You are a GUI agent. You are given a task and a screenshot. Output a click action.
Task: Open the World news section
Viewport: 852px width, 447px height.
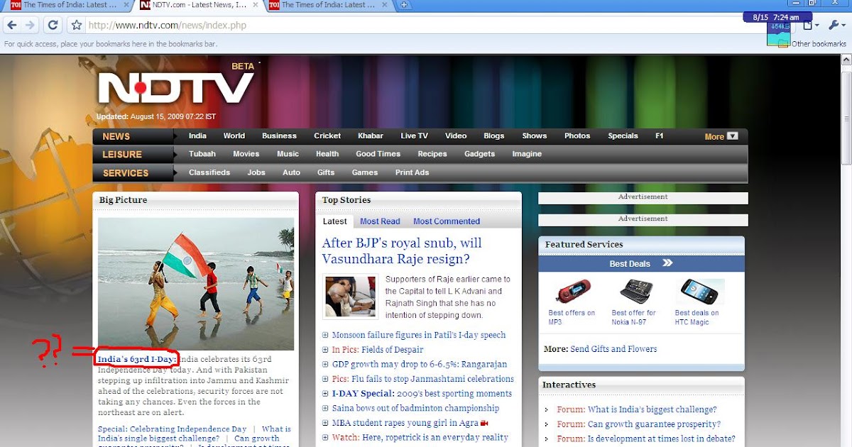(x=234, y=136)
